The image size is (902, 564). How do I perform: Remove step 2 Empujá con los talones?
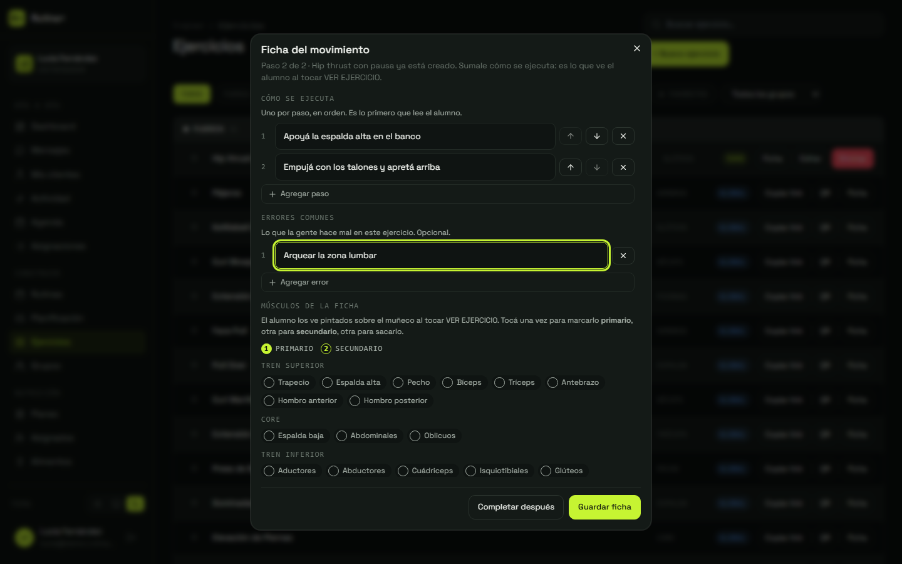[623, 167]
